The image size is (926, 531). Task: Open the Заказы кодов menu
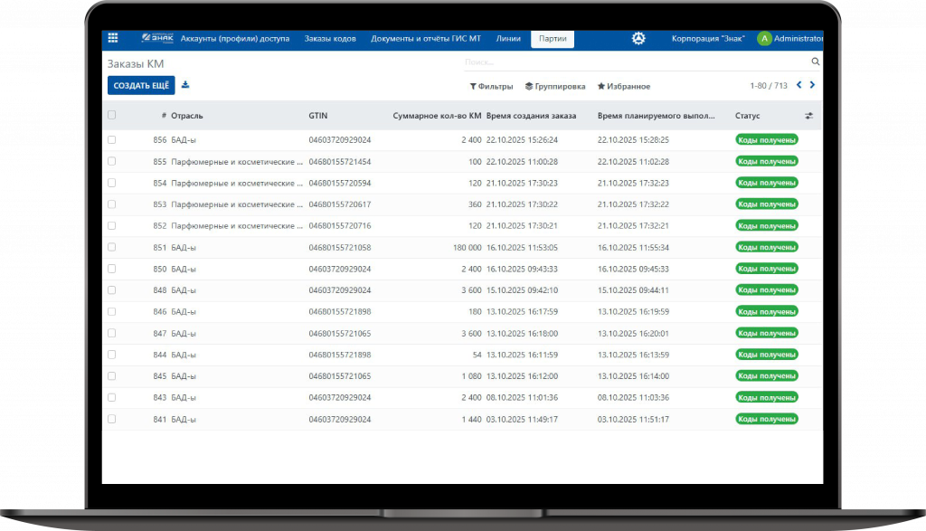coord(330,39)
